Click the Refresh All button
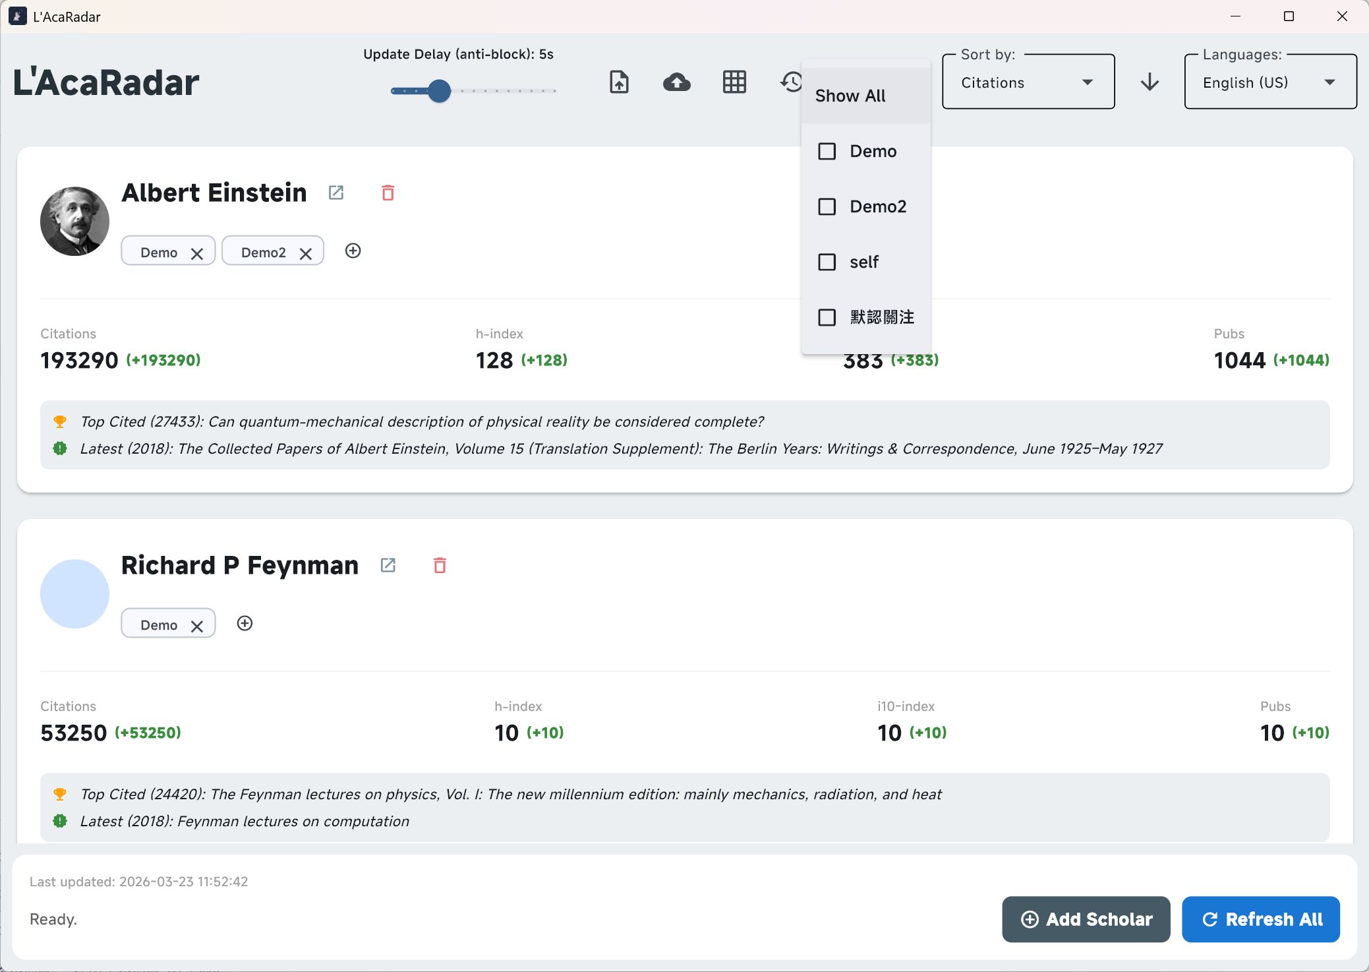The width and height of the screenshot is (1369, 972). click(x=1261, y=919)
